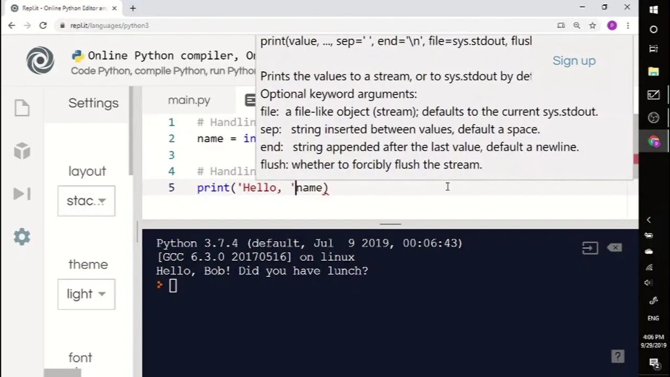Click the Python logo beside the title
The image size is (670, 377).
click(x=78, y=56)
